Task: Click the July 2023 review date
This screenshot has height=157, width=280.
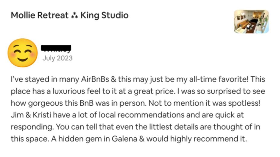Action: coord(57,58)
